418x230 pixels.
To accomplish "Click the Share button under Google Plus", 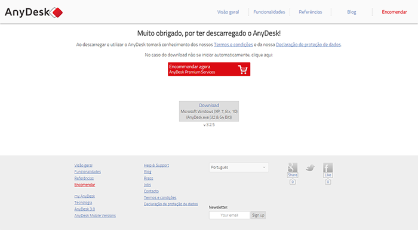I will tap(293, 175).
